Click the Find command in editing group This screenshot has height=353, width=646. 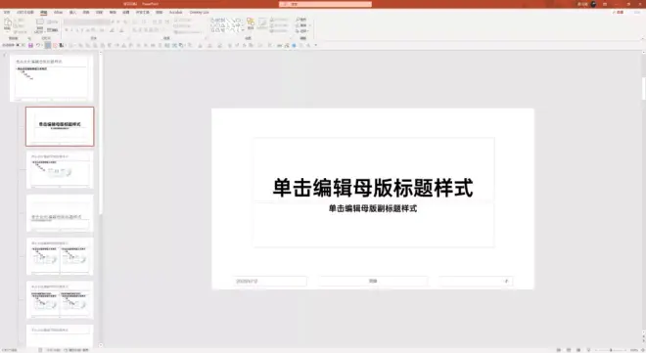tap(301, 20)
